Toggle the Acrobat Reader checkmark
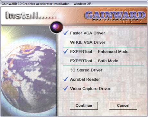 (x=66, y=79)
